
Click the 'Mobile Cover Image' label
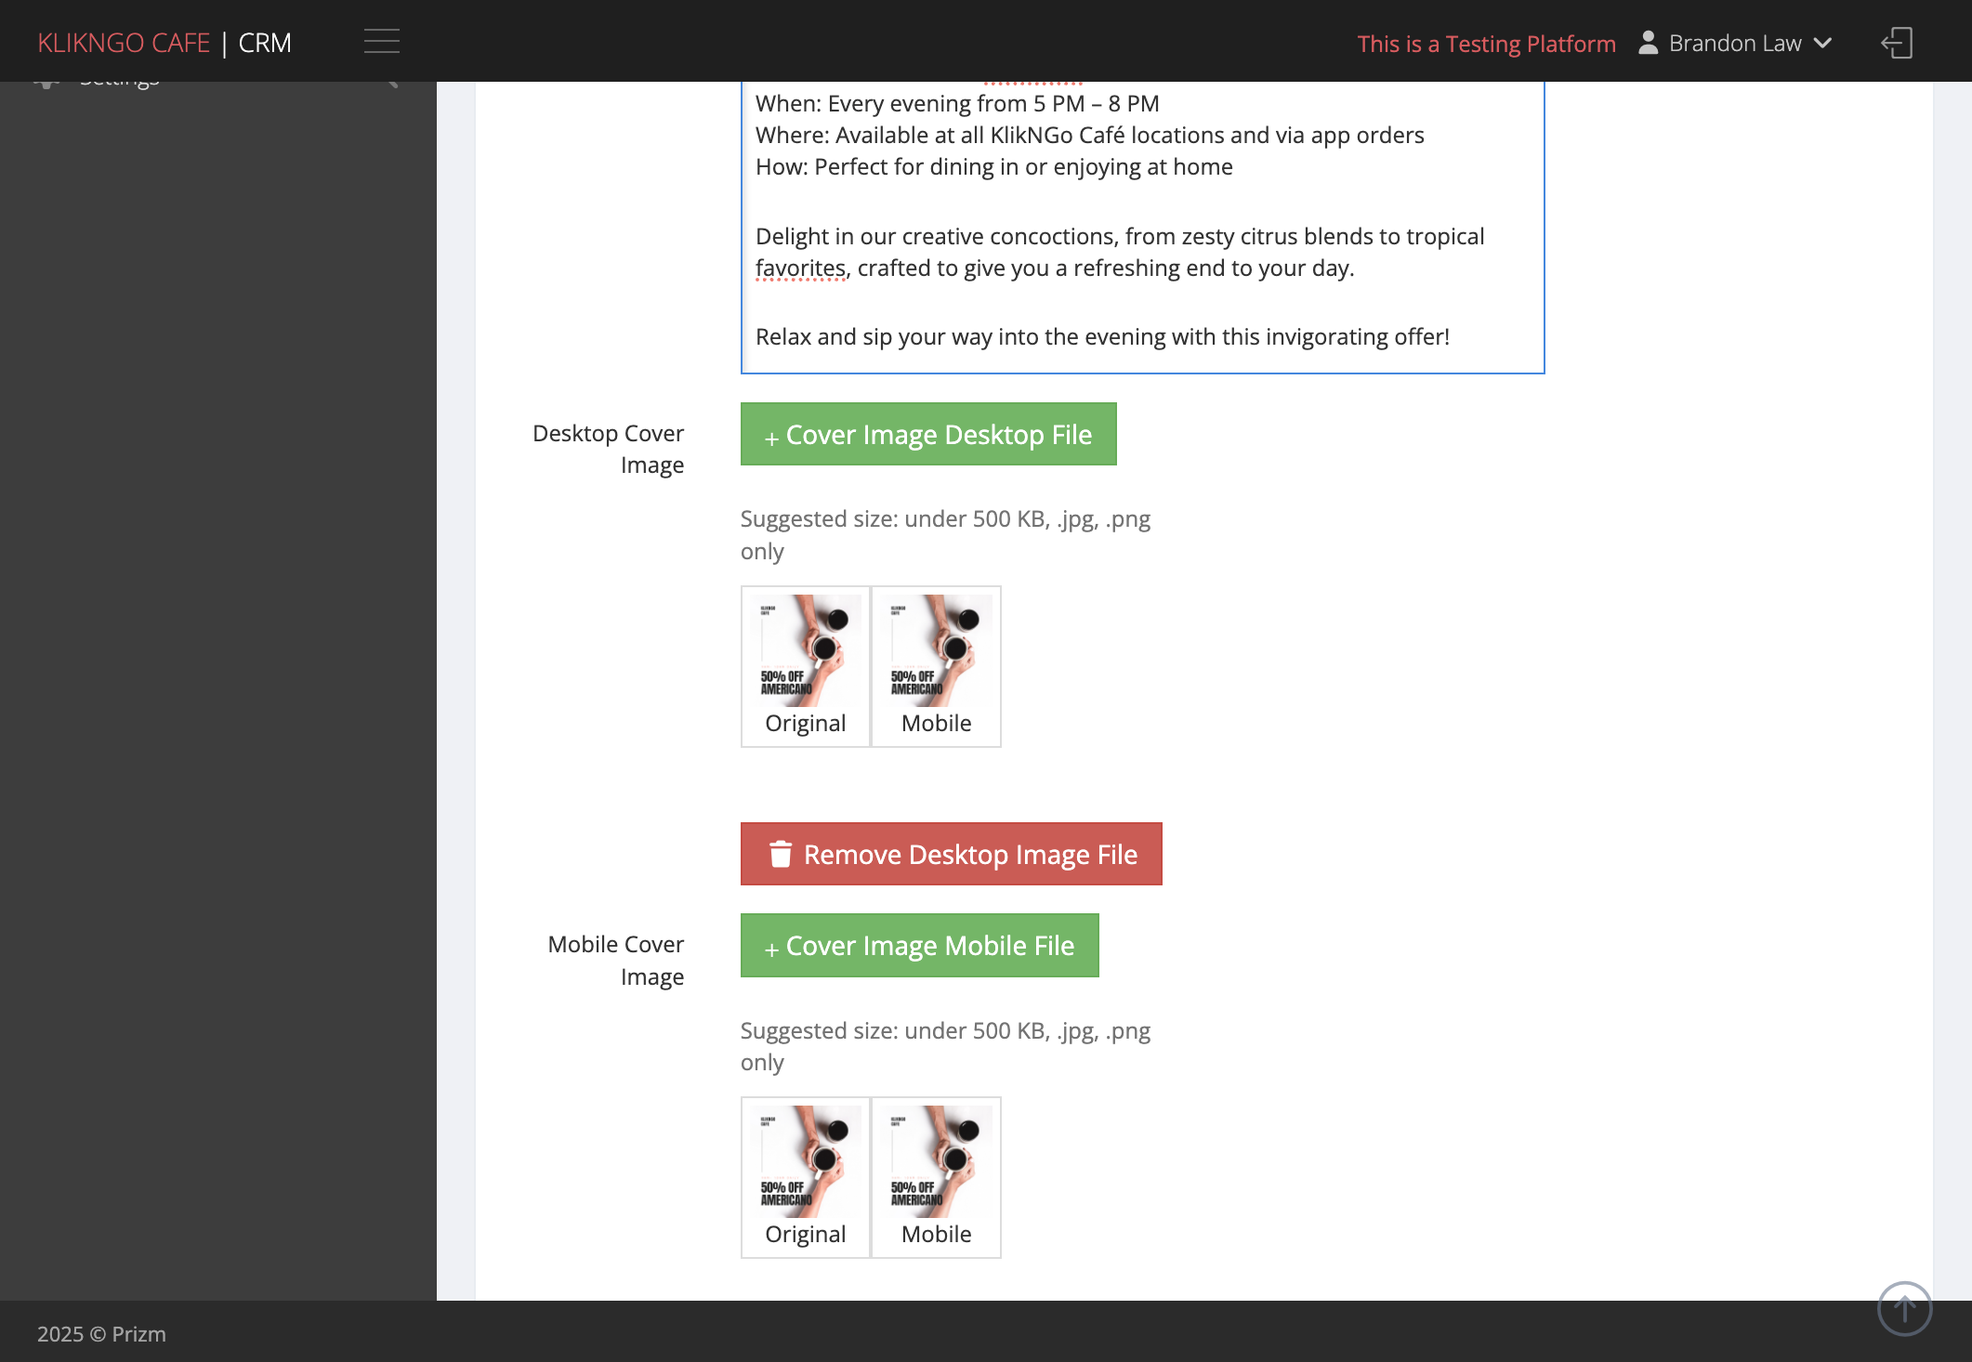[x=615, y=960]
